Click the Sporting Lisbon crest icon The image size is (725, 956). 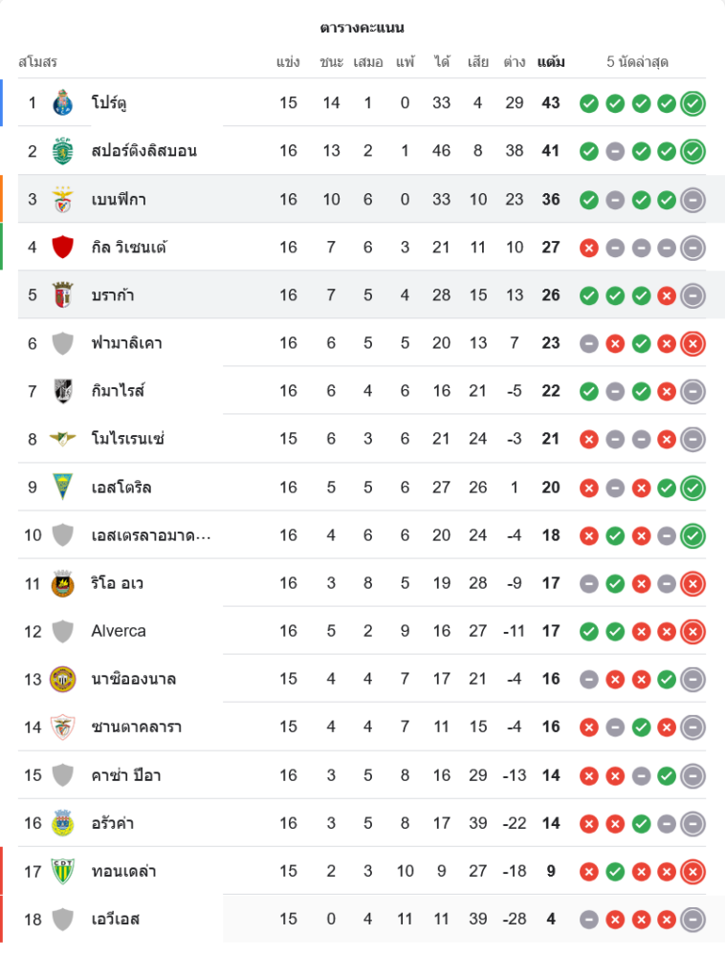(x=62, y=151)
